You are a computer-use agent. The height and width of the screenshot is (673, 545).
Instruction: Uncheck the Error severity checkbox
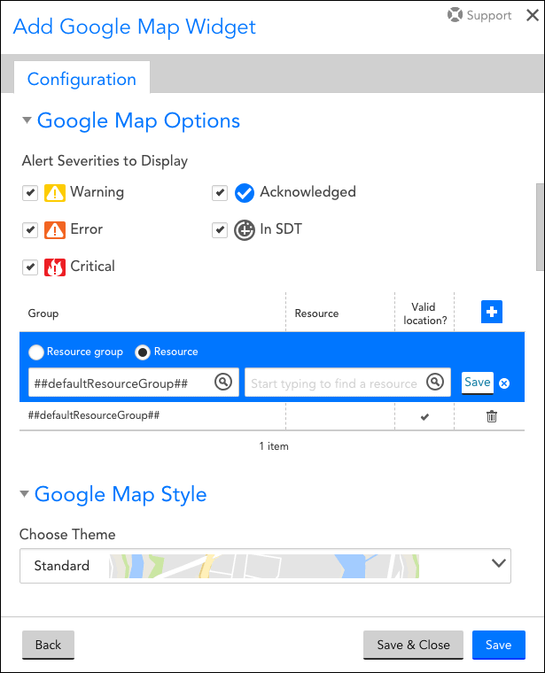click(x=30, y=230)
